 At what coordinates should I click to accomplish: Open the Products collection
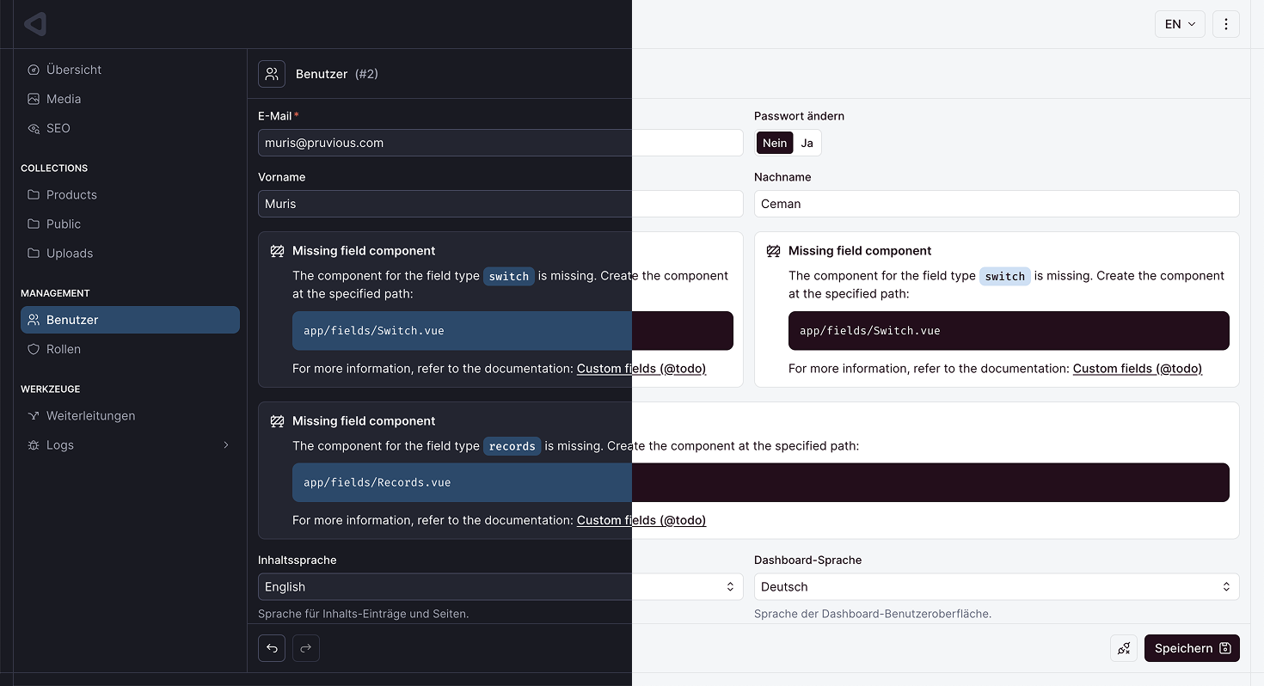point(71,194)
